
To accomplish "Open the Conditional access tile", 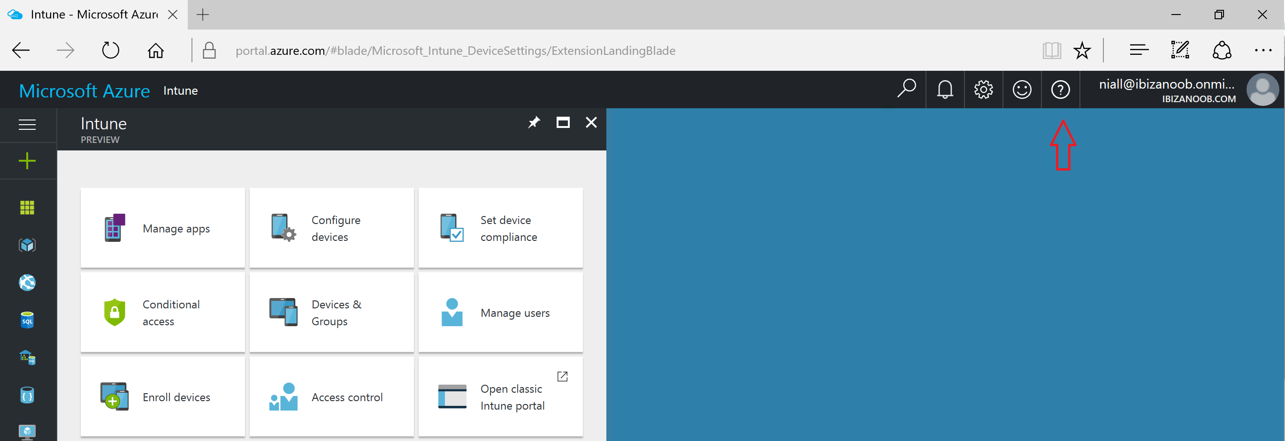I will click(163, 313).
